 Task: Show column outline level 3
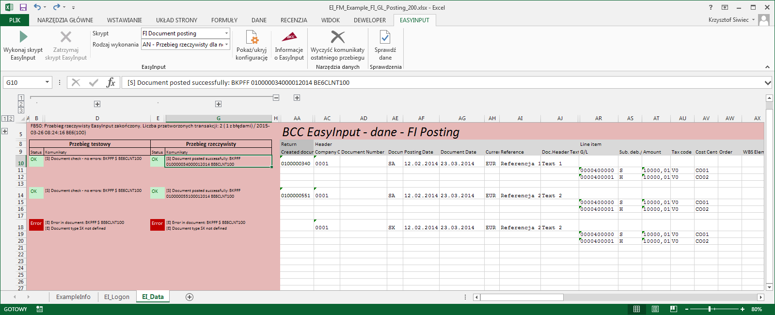point(21,110)
